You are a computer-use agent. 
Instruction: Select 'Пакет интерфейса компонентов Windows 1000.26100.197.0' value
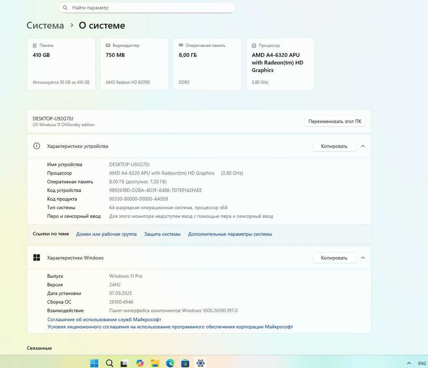coord(174,311)
